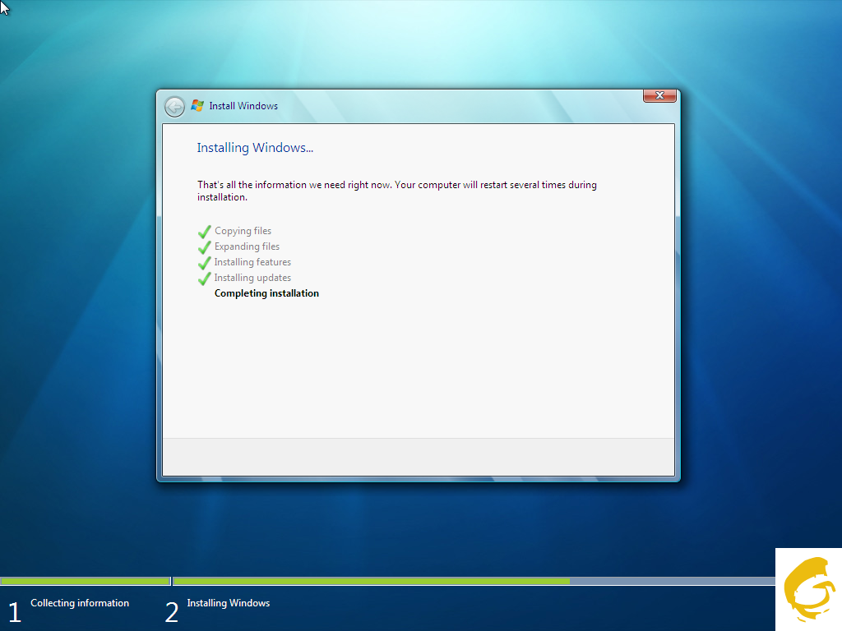Select the Installing features step label
Image resolution: width=842 pixels, height=631 pixels.
[252, 262]
